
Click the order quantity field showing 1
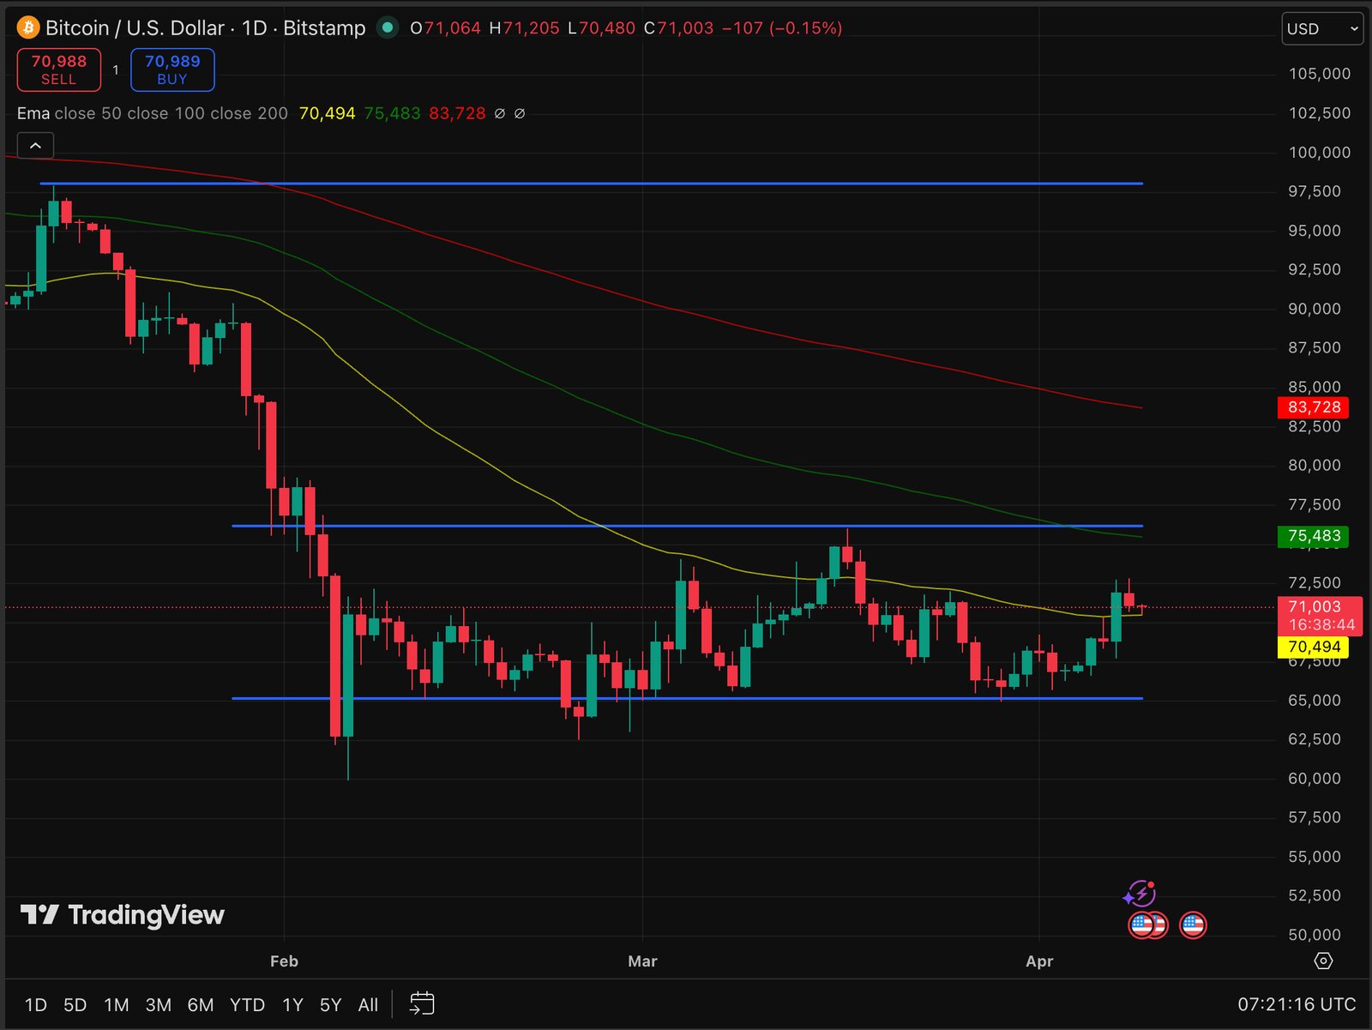(116, 69)
